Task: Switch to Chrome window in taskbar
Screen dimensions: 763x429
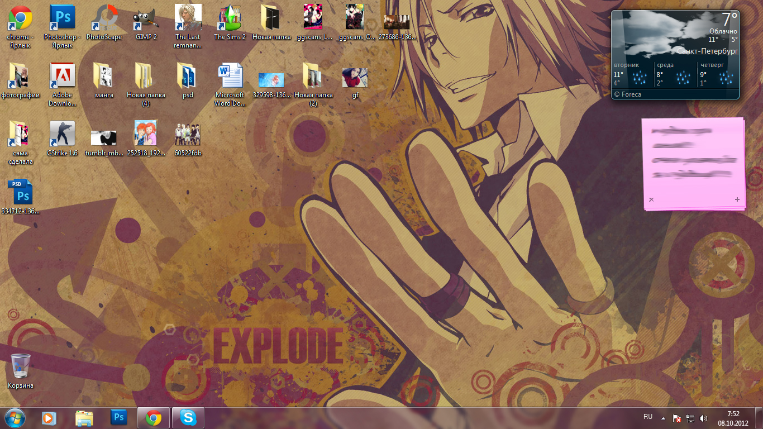Action: pyautogui.click(x=154, y=418)
